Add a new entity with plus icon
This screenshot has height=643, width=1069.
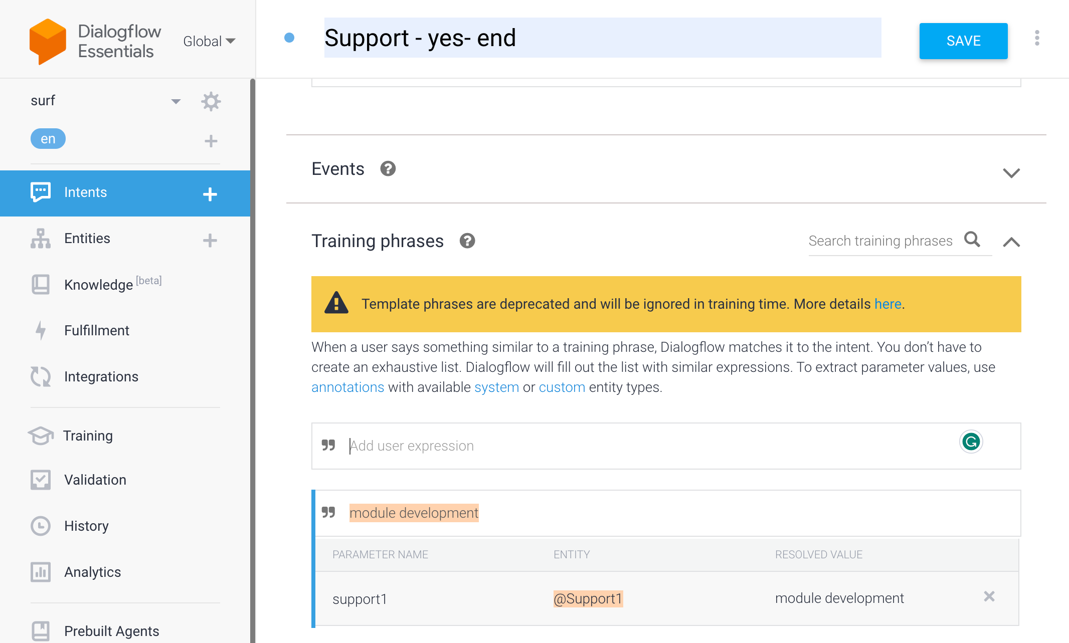pos(210,240)
